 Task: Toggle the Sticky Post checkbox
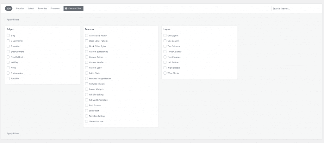coord(87,111)
